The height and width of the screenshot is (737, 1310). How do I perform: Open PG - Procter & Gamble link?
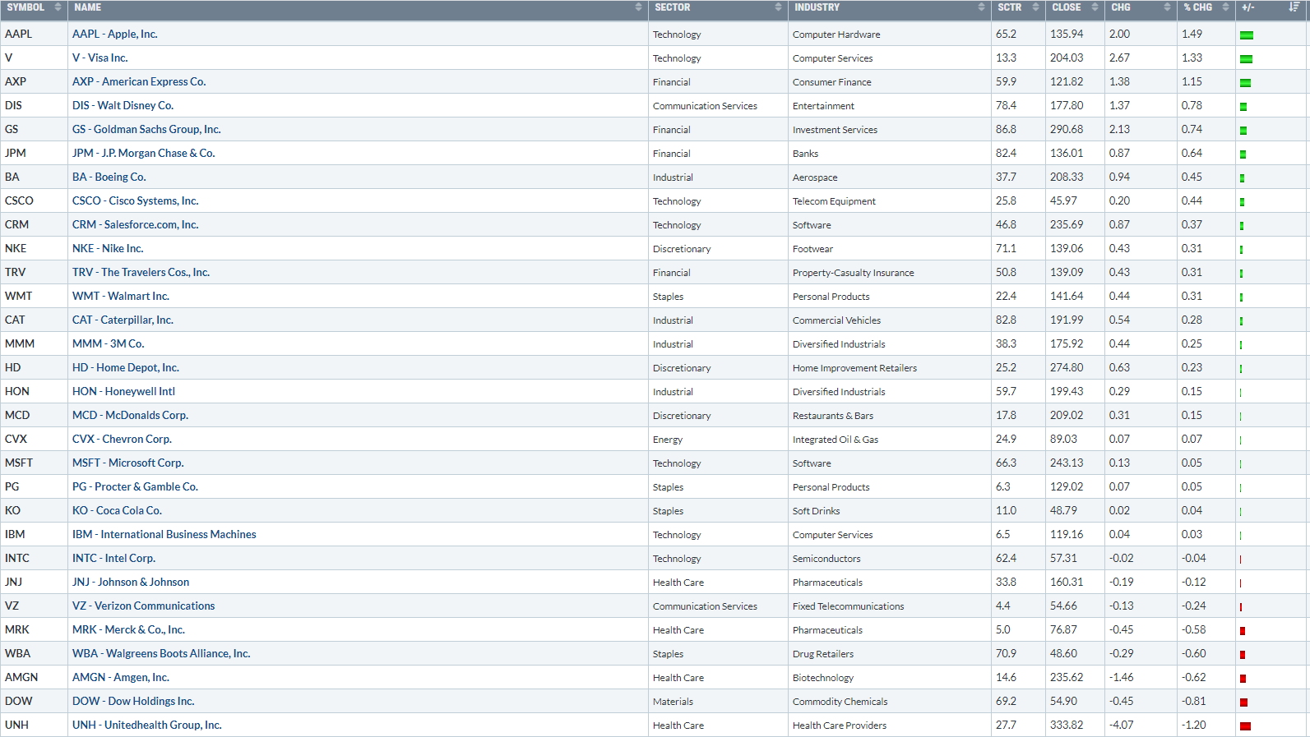(135, 486)
